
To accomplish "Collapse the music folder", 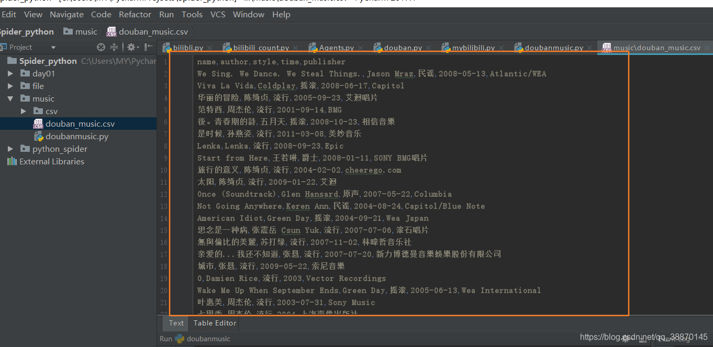I will coord(10,98).
